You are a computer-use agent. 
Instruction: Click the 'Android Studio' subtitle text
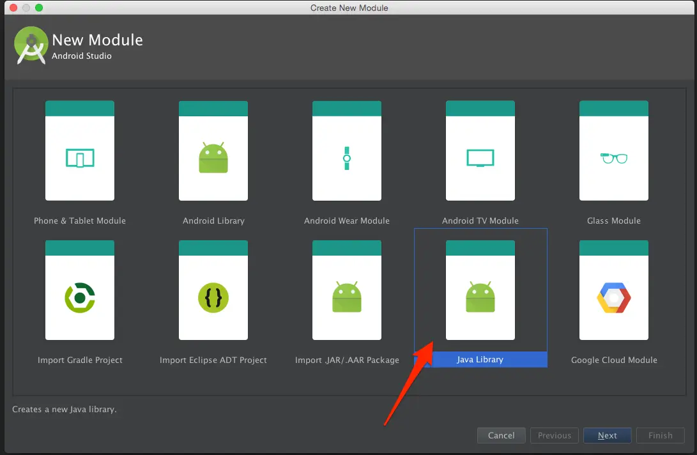coord(82,56)
